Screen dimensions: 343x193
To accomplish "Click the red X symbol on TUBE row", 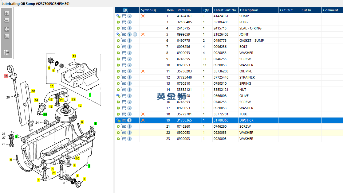I will coord(143,114).
